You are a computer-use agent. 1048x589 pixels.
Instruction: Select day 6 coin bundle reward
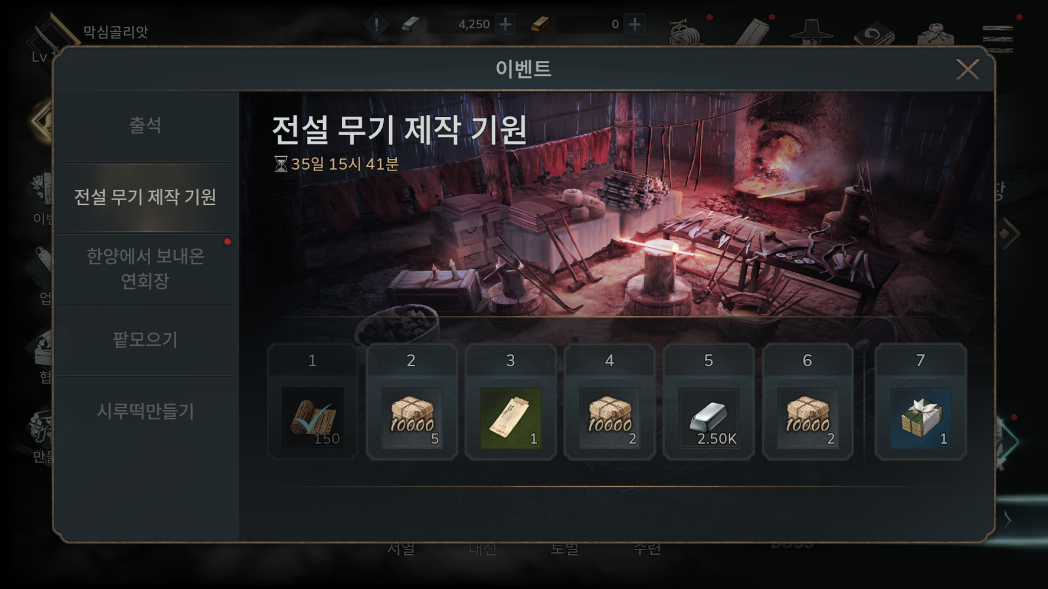(807, 418)
